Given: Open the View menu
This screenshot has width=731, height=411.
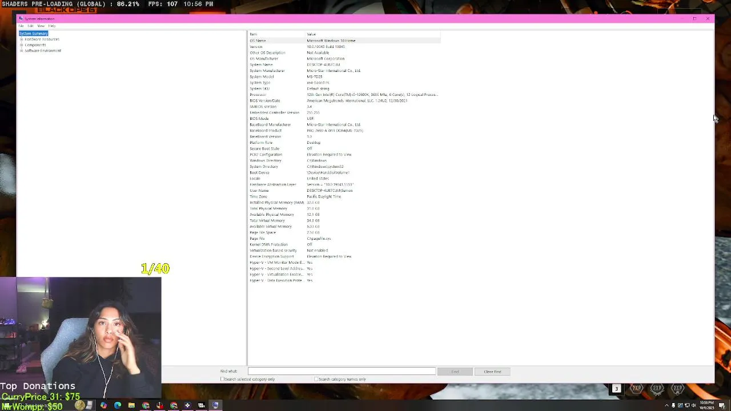Looking at the screenshot, I should click(x=41, y=26).
